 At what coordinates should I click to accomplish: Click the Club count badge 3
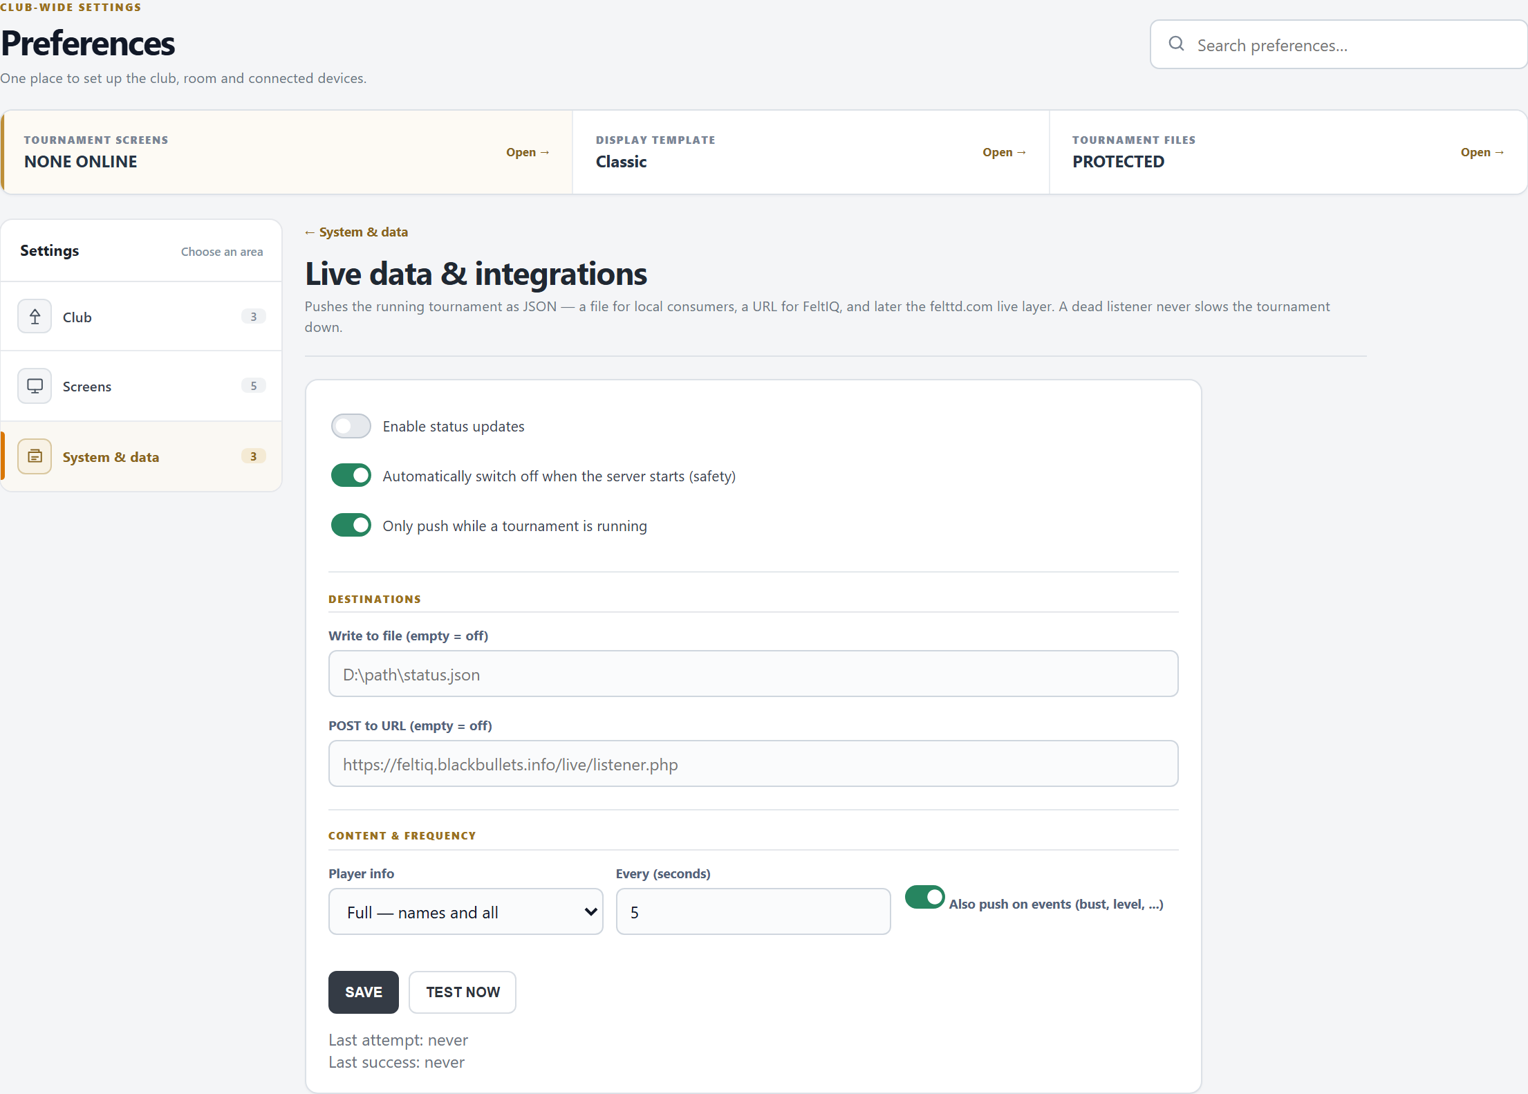pos(254,317)
